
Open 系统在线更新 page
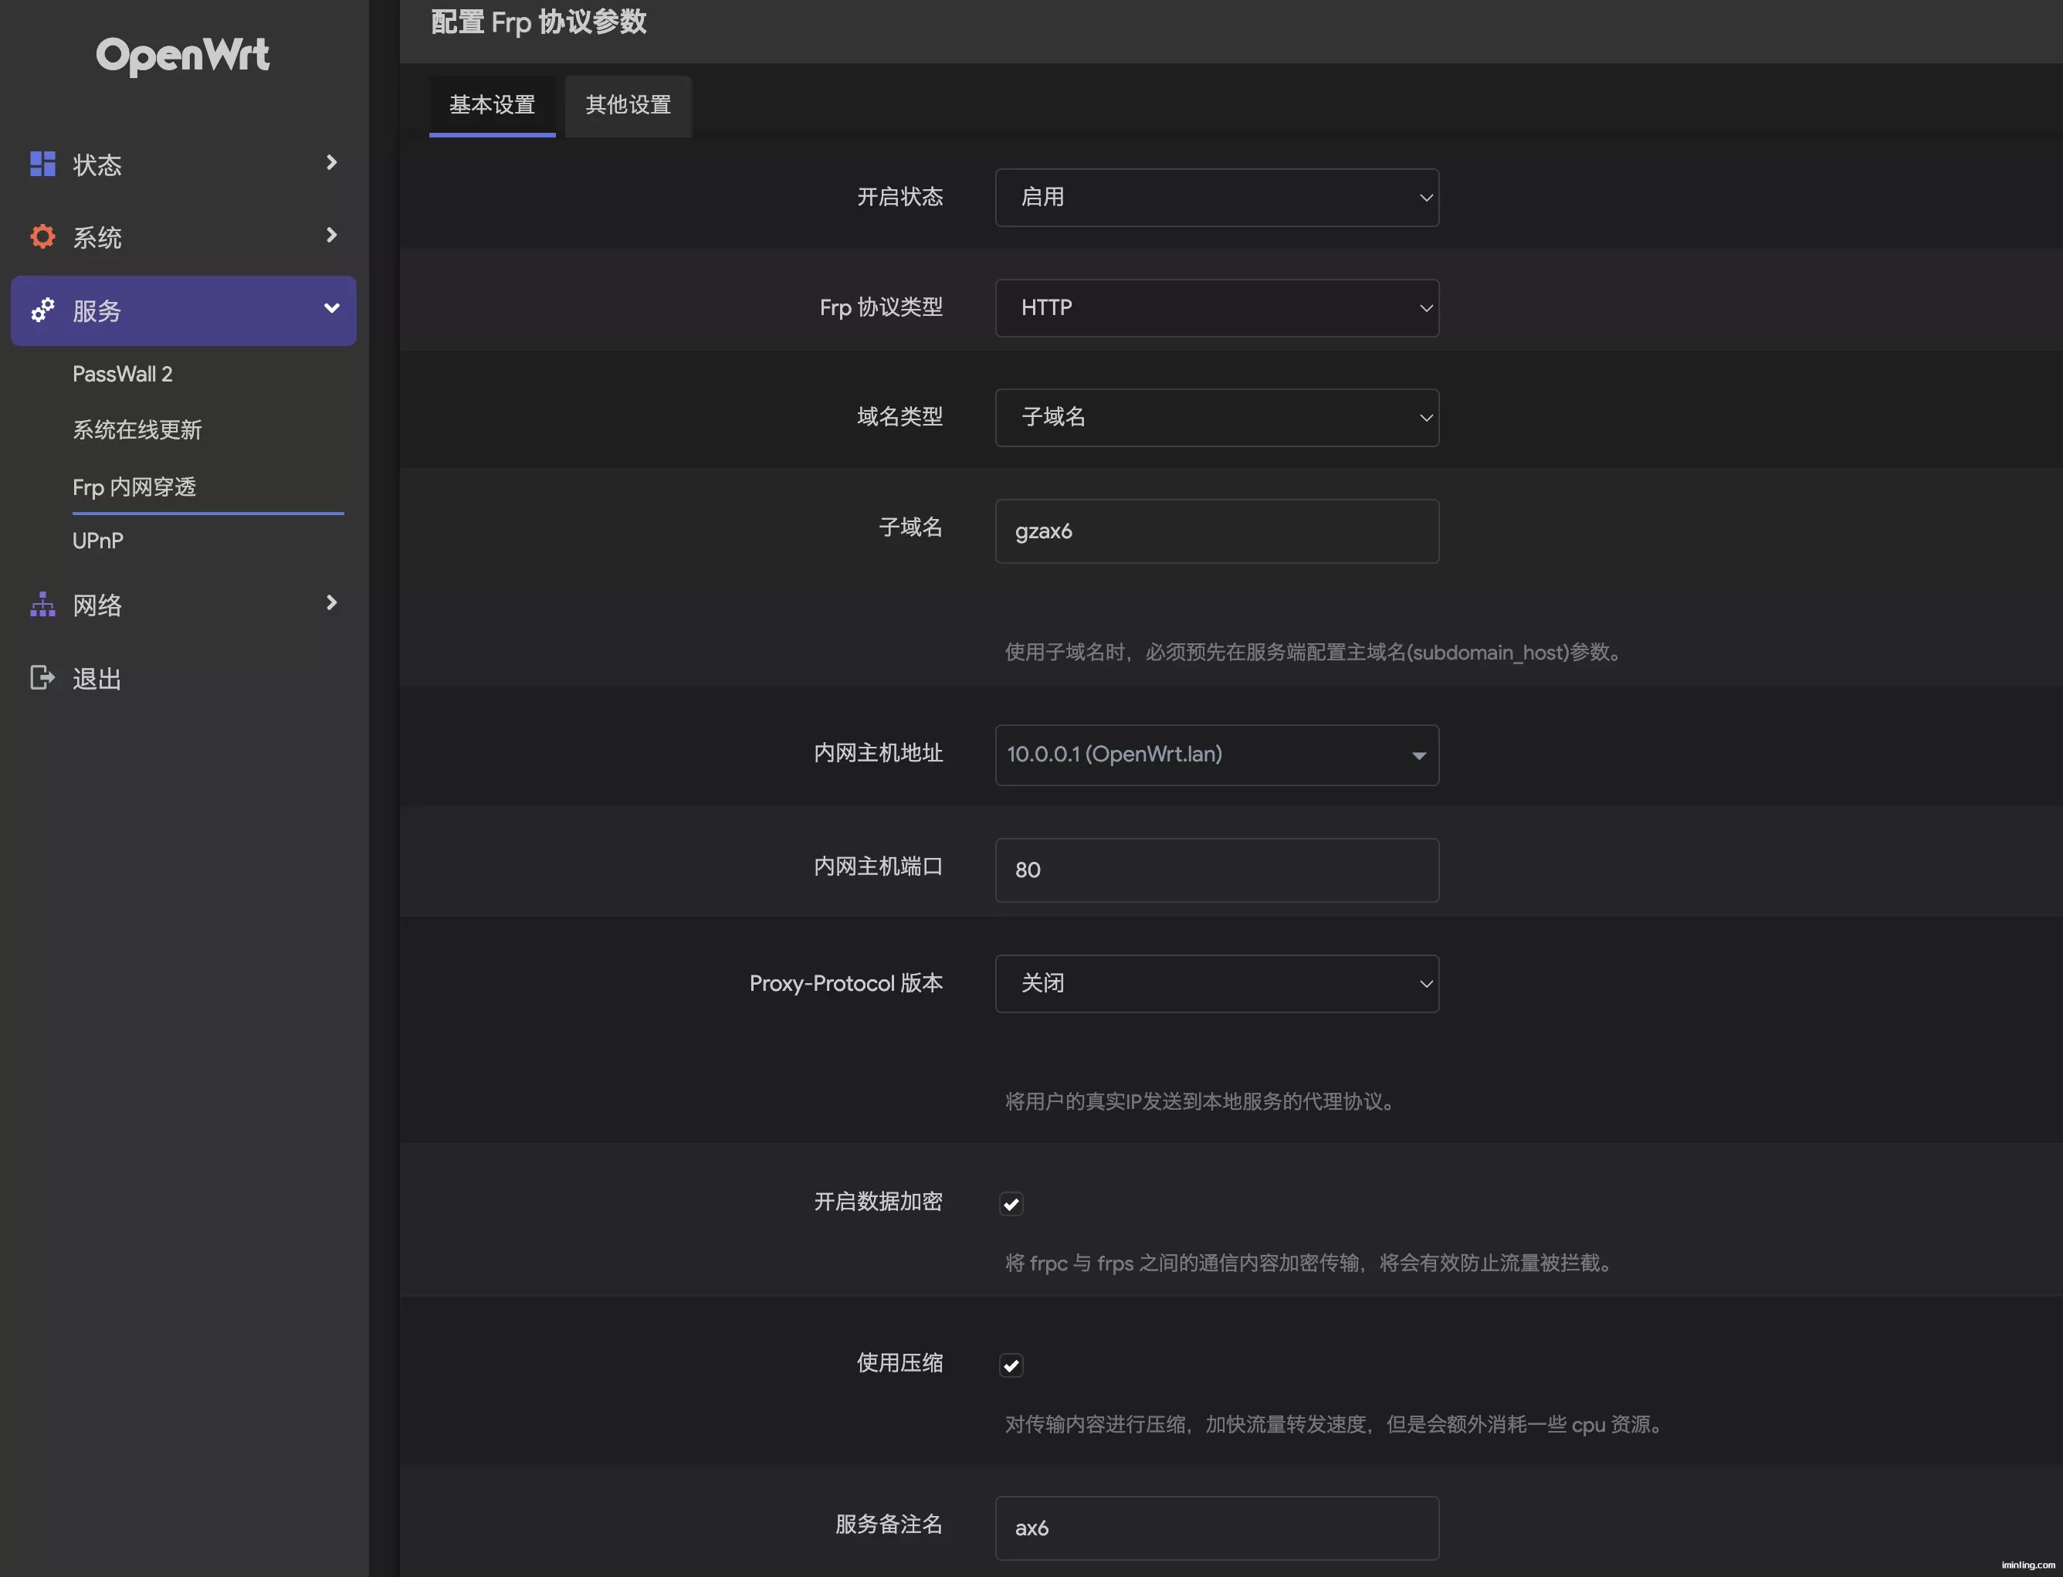point(137,430)
